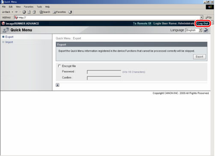215x156 pixels.
Task: Click the Canon copyright footer text
Action: (181, 93)
